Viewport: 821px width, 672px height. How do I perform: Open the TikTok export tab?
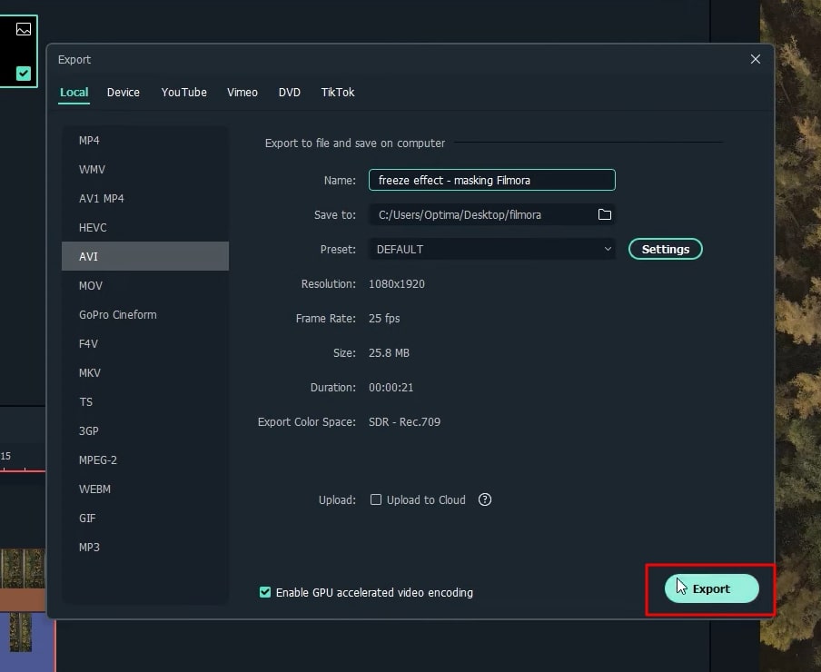(x=338, y=93)
